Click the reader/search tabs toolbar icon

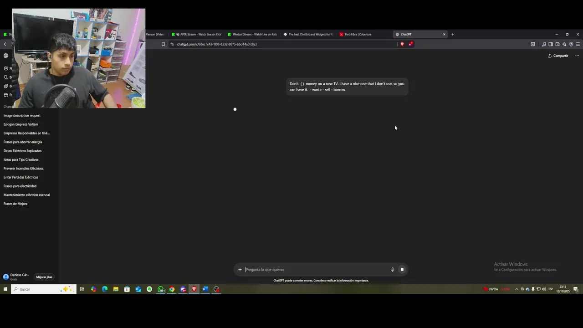533,44
